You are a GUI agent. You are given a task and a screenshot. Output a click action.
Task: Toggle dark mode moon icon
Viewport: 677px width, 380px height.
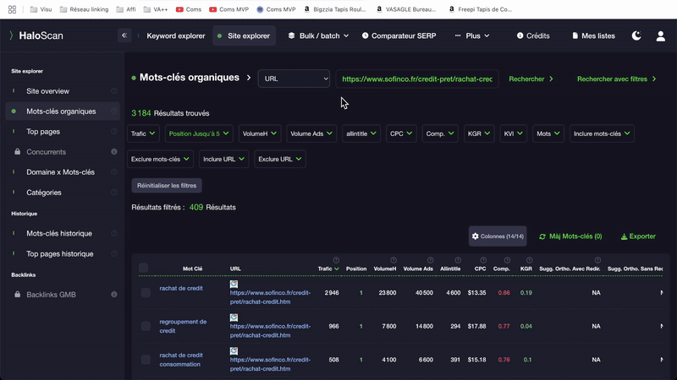(x=636, y=35)
